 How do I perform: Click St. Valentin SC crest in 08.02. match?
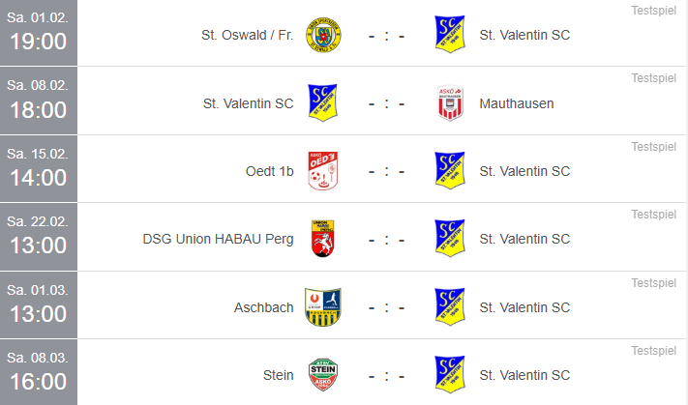tap(323, 103)
